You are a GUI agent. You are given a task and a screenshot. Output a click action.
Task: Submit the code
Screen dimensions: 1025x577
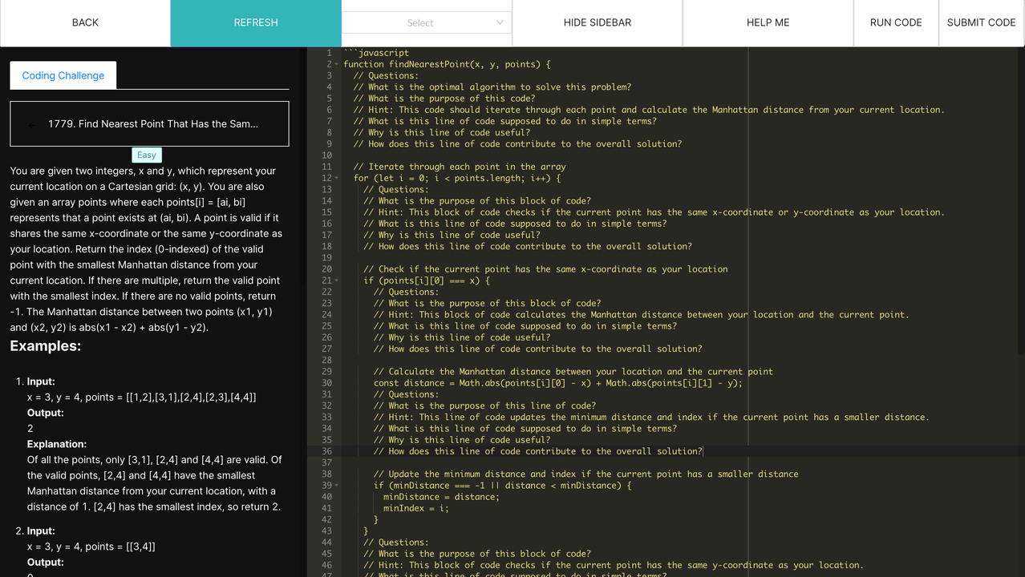click(x=981, y=22)
